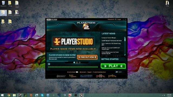This screenshot has width=173, height=97.
Task: Click the PlanetSide 2 logo
Action: 86,26
